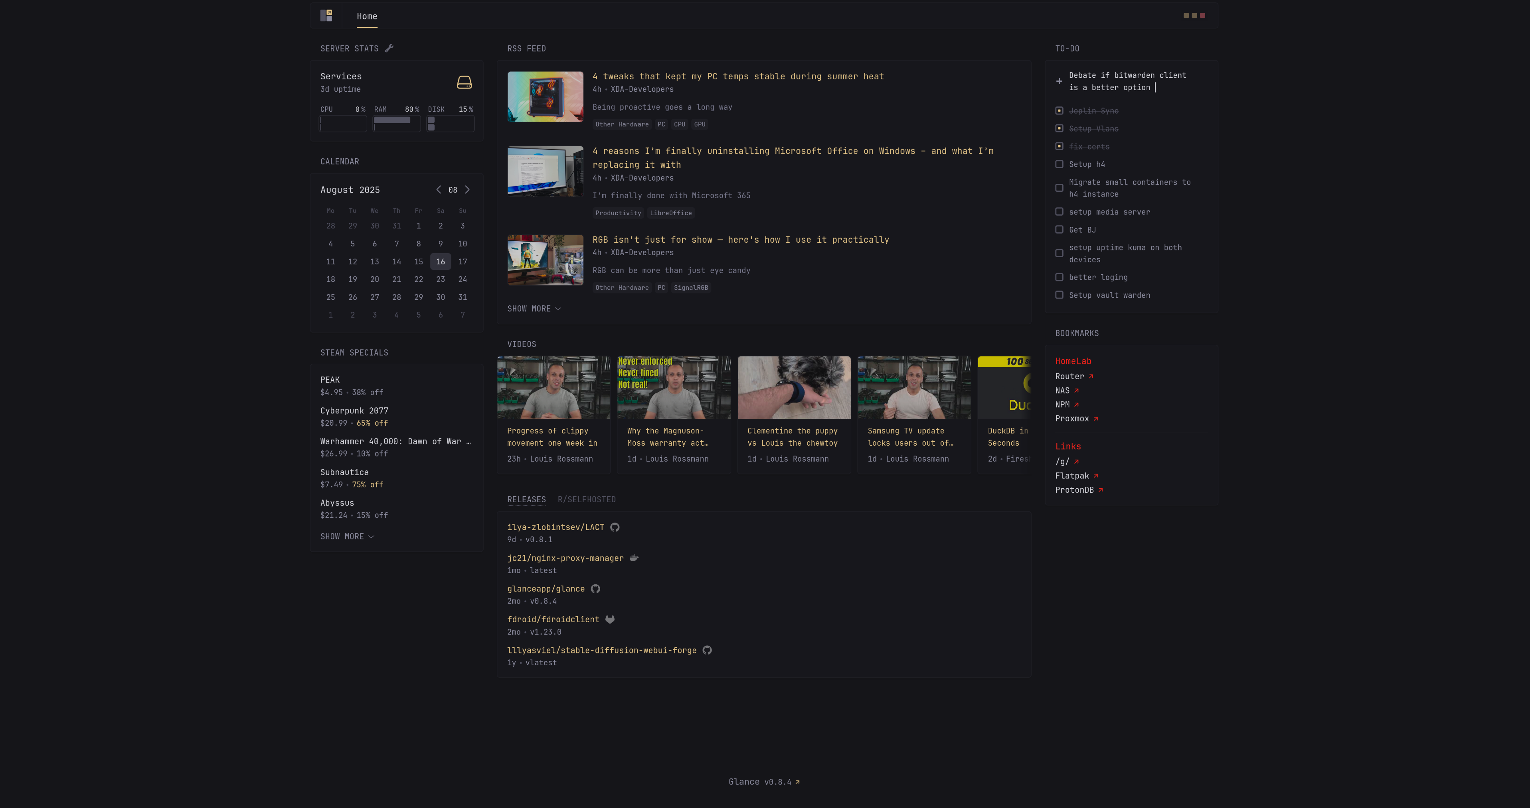Open Clementine the puppy video thumbnail

click(x=793, y=387)
